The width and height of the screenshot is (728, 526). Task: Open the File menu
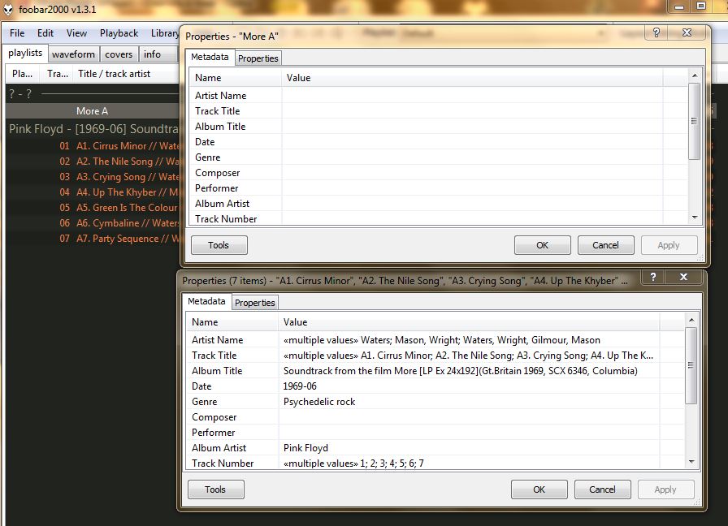[x=17, y=33]
